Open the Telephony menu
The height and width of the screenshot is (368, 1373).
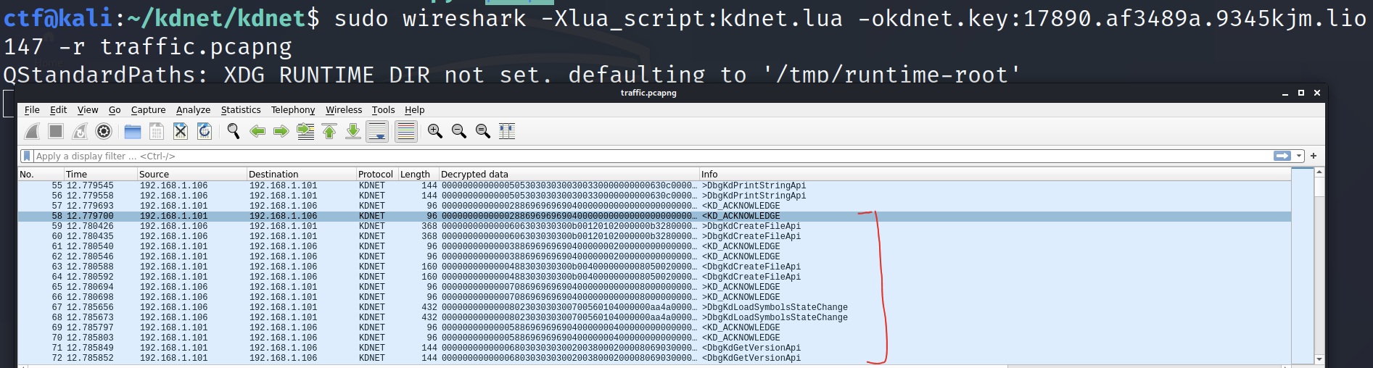pyautogui.click(x=293, y=110)
